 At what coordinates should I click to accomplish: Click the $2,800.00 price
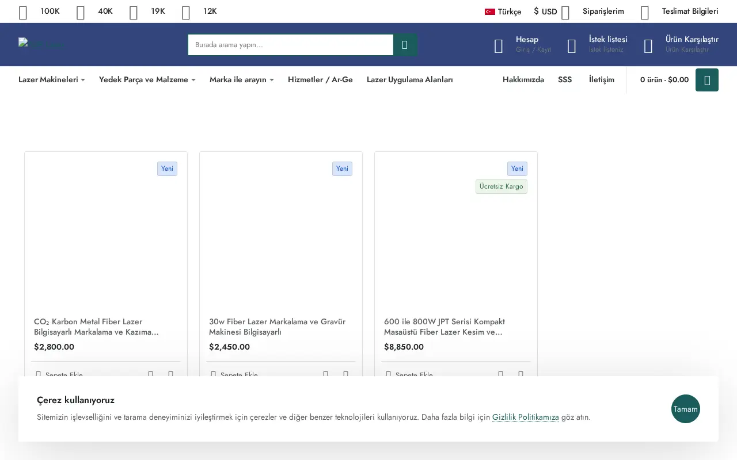point(54,347)
